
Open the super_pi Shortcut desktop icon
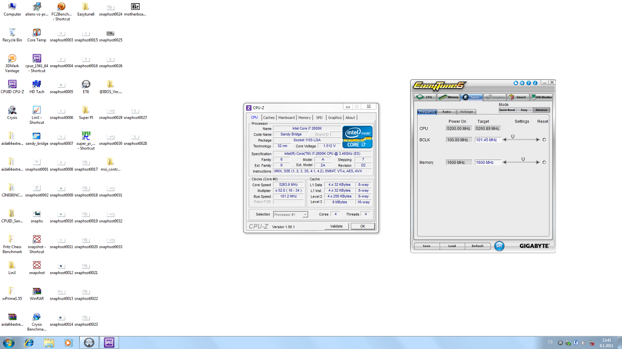click(x=86, y=141)
